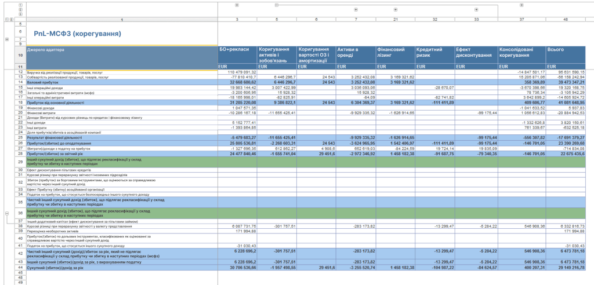Screen dimensions: 594x285
Task: Expand the column group above column 3
Action: coord(237,5)
